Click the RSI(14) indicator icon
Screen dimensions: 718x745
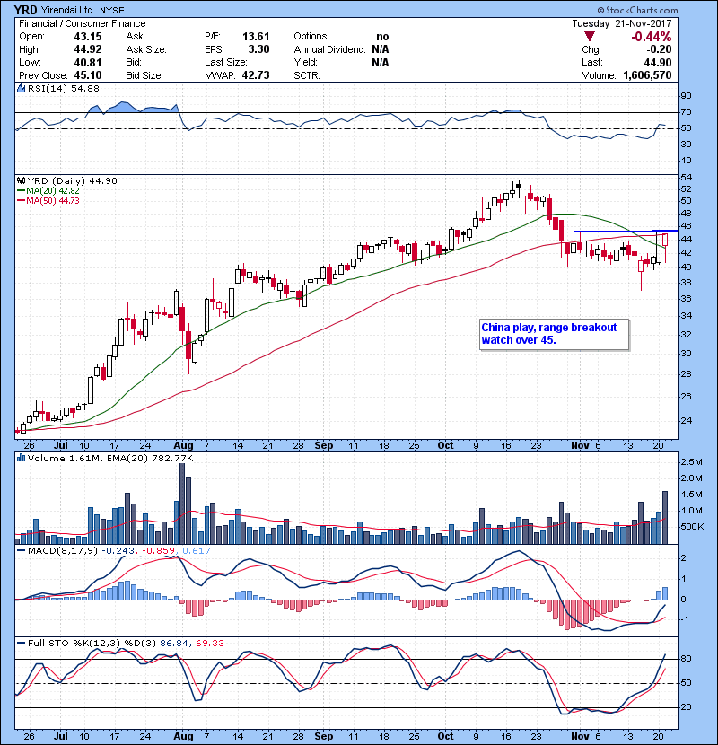[x=21, y=88]
